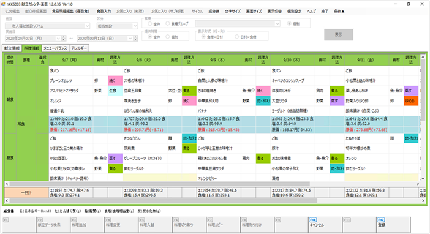This screenshot has height=234, width=430.
Task: Open お気に入り(サブ料理) menu item
Action: (168, 12)
